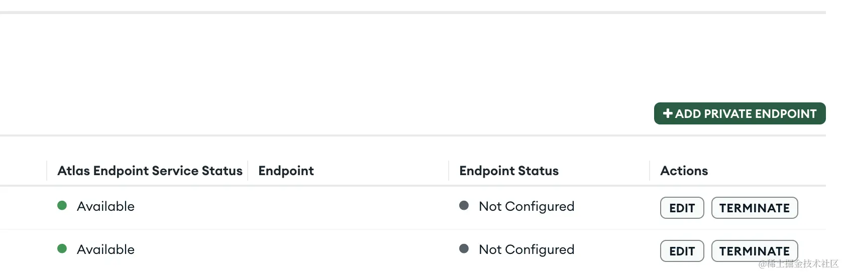Click Not Configured text in second row
This screenshot has width=842, height=272.
point(526,249)
